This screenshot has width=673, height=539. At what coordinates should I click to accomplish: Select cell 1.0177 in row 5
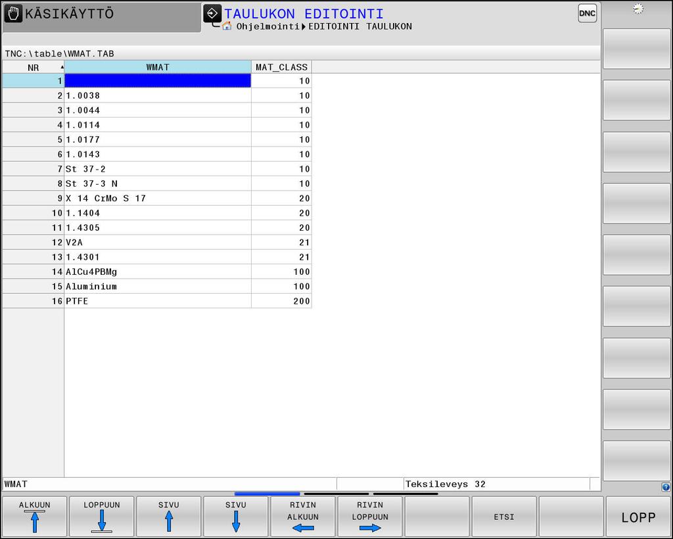(x=158, y=139)
